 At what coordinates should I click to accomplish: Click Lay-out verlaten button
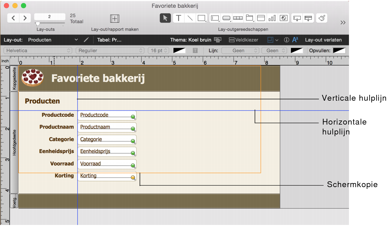(323, 40)
